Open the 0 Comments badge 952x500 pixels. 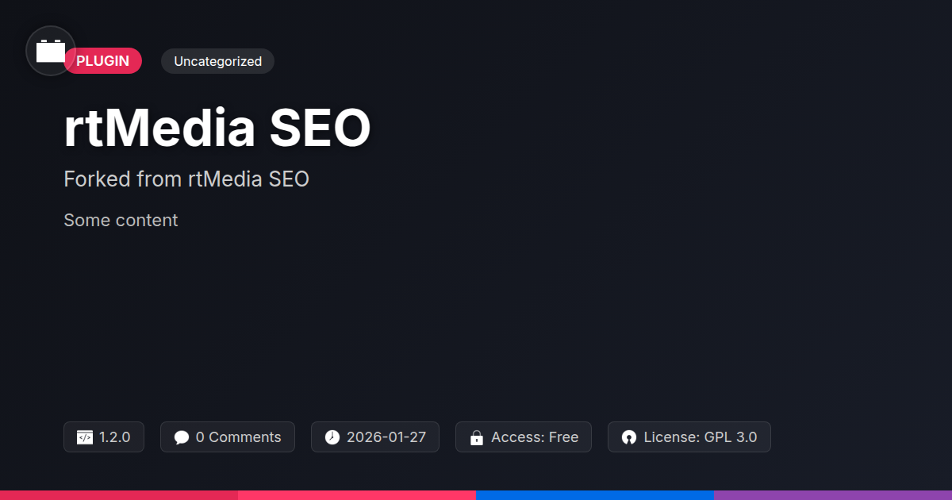click(x=228, y=437)
